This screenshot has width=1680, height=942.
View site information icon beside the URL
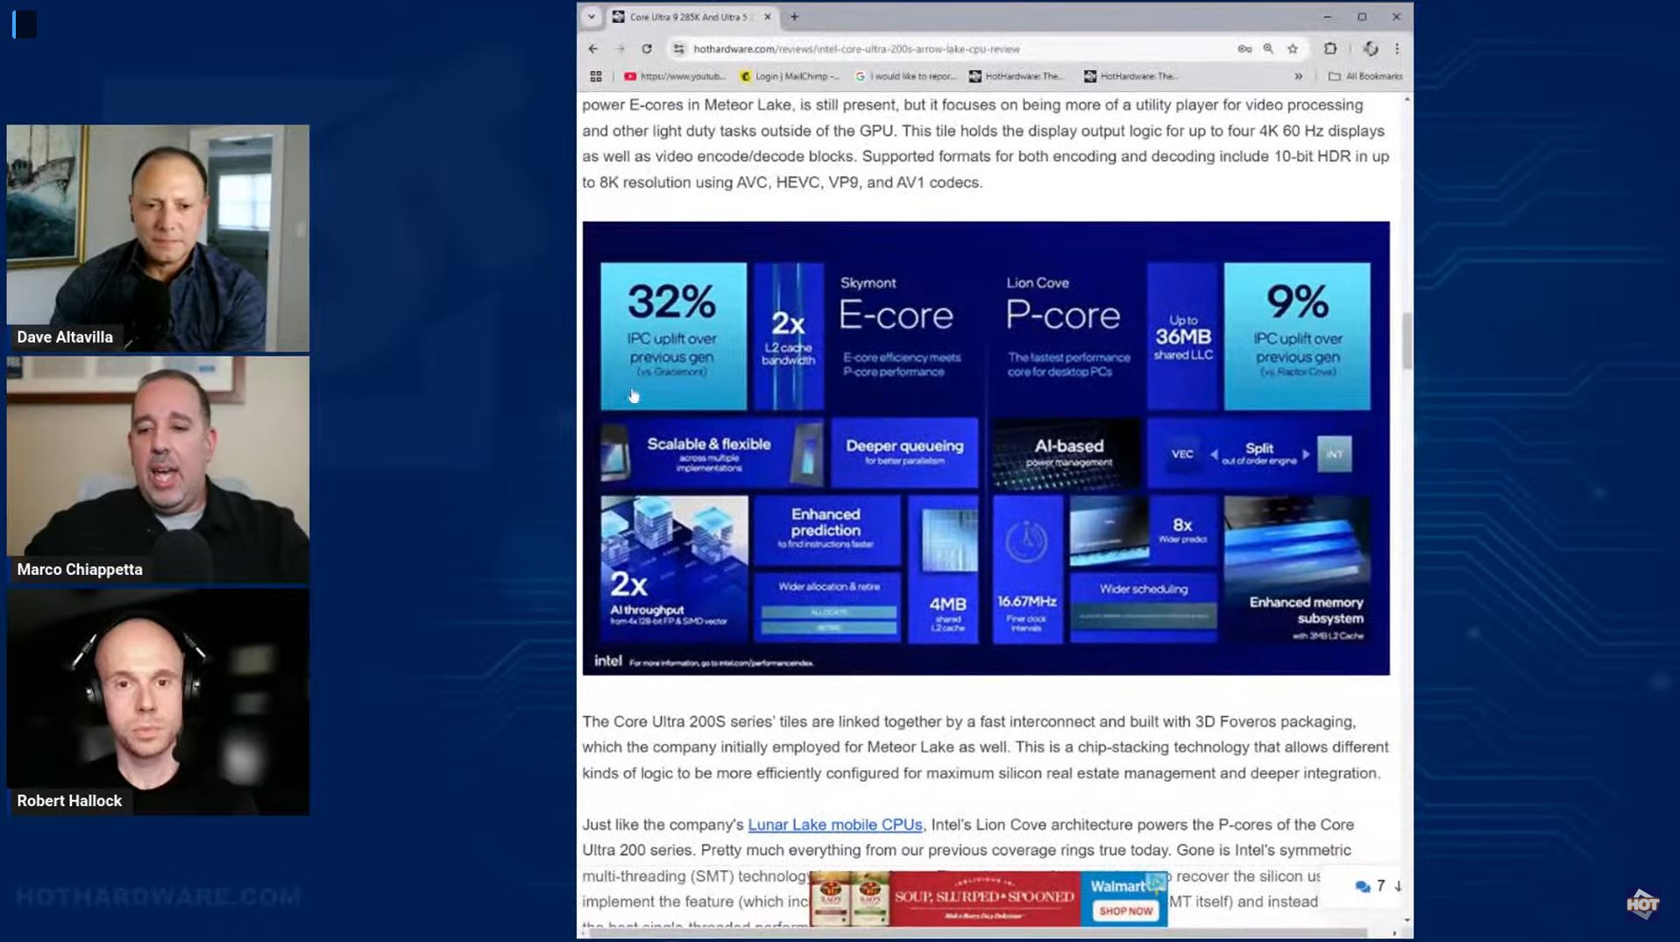point(678,49)
